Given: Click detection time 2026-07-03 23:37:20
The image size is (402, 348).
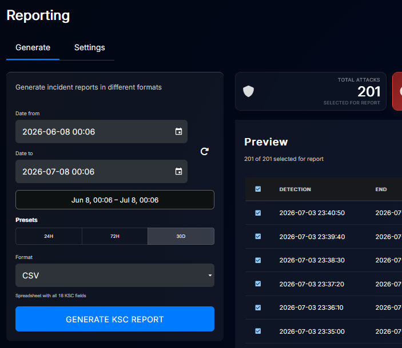Looking at the screenshot, I should pyautogui.click(x=312, y=284).
